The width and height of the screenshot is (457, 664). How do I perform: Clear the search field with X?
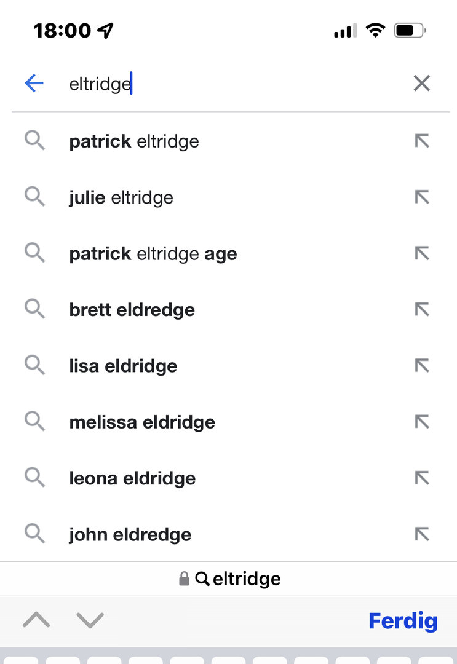point(421,84)
